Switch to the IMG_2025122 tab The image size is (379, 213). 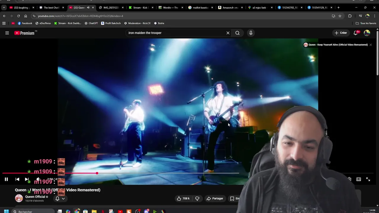tap(111, 7)
